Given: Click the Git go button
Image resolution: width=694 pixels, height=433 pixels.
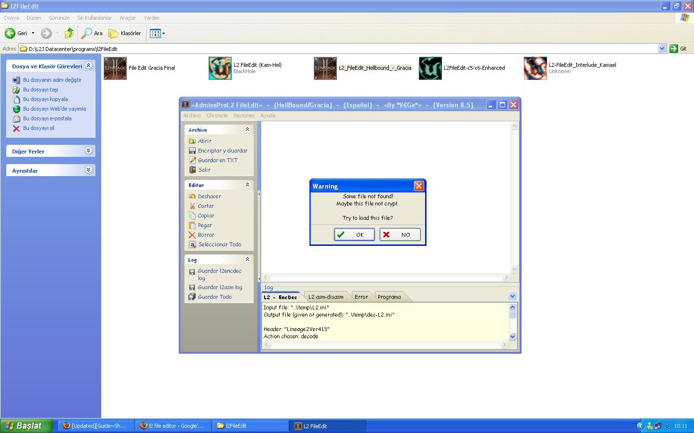Looking at the screenshot, I should 678,49.
